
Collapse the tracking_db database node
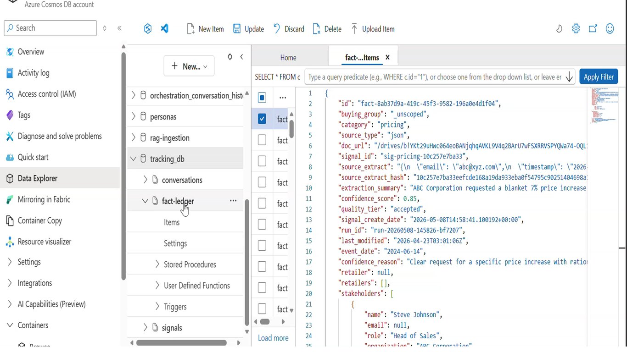point(133,159)
